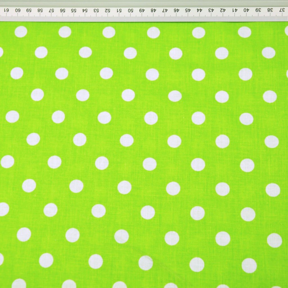Click the number 50 on the ruler
The image size is (288, 288).
coord(130,10)
